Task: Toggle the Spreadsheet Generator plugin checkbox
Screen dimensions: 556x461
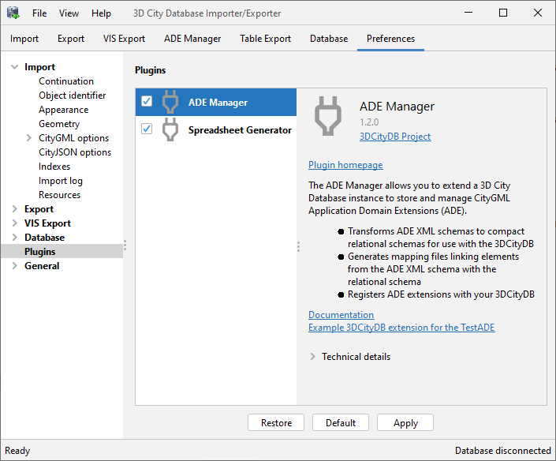Action: point(147,129)
